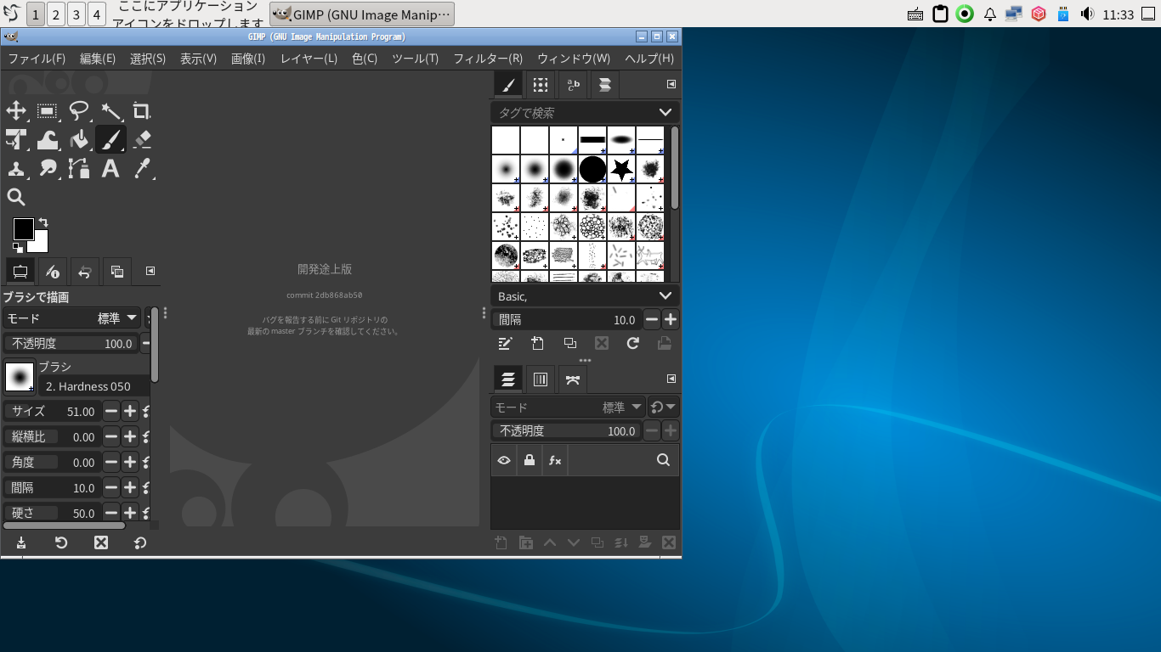Select the Clone stamp tool
1161x652 pixels.
16,168
